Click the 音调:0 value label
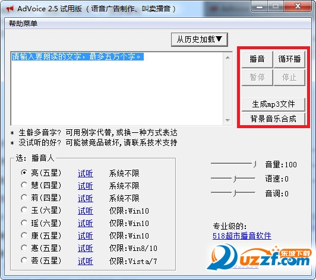 coord(277,193)
